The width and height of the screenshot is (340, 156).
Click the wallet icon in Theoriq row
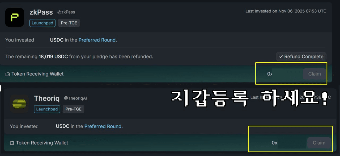pyautogui.click(x=12, y=143)
